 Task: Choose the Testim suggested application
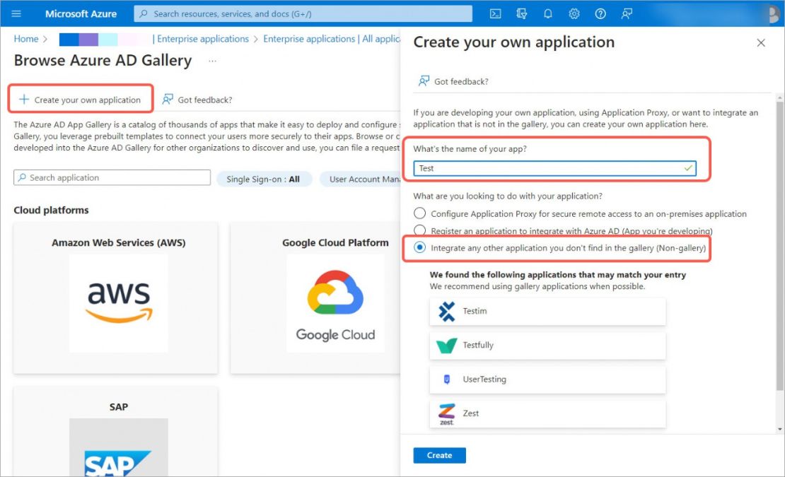tap(547, 311)
